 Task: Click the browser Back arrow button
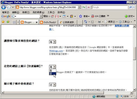tap(3, 7)
